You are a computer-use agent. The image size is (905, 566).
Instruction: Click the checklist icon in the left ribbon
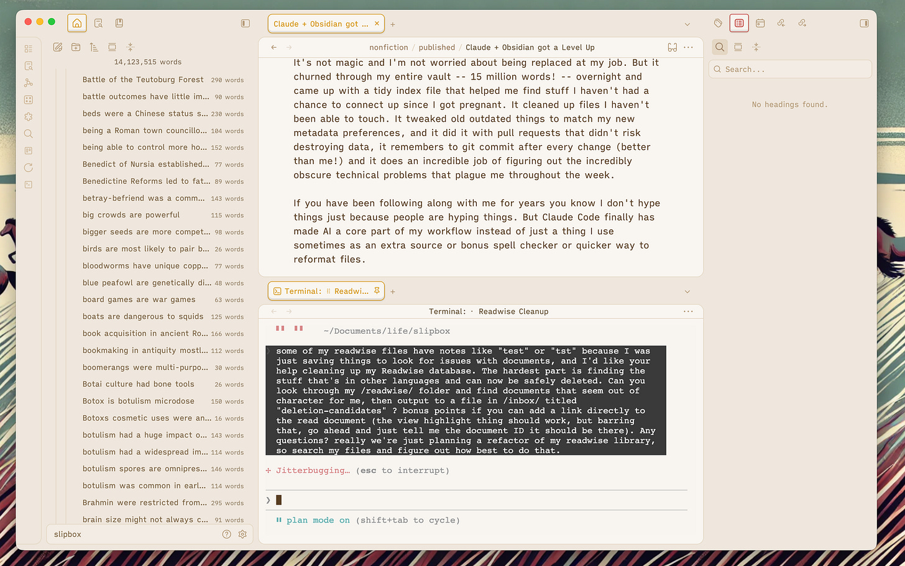click(x=29, y=48)
